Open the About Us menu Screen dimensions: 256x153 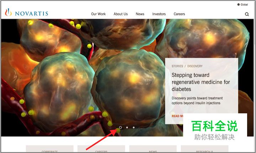[121, 14]
